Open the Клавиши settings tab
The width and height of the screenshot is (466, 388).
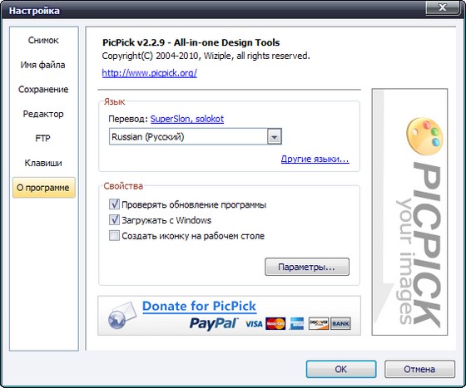pos(43,163)
